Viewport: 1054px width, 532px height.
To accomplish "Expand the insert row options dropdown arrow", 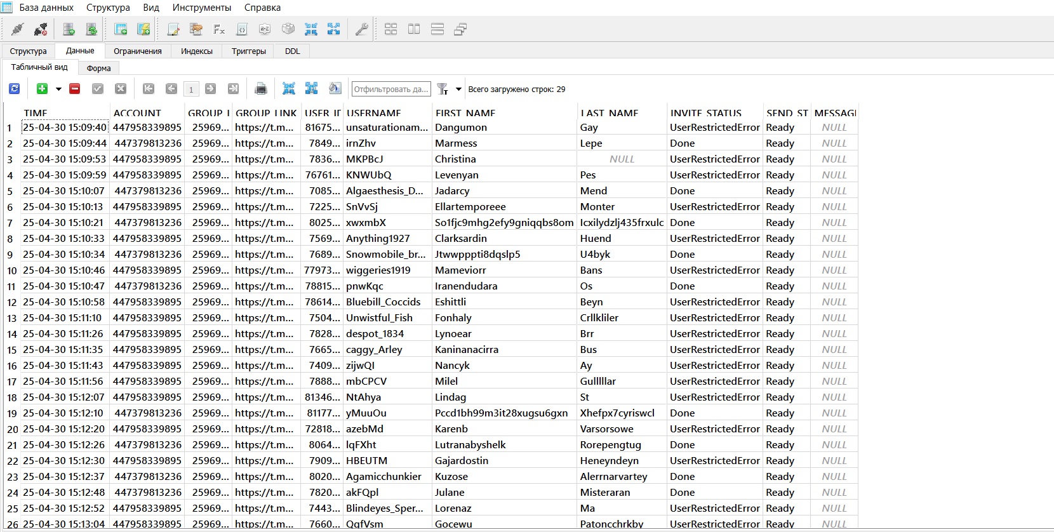I will coord(58,90).
